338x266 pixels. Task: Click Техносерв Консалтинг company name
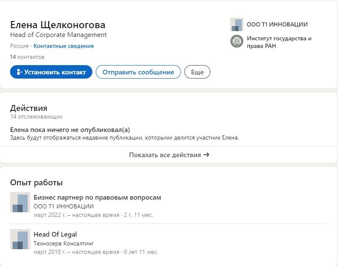63,243
